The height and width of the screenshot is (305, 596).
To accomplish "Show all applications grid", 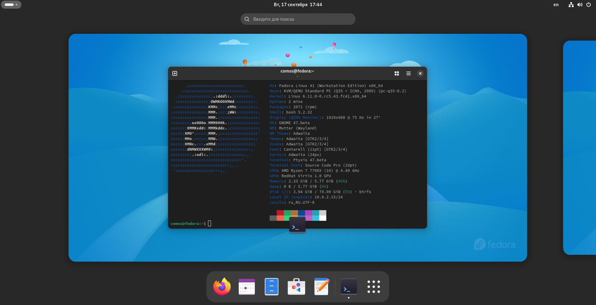I will click(374, 287).
